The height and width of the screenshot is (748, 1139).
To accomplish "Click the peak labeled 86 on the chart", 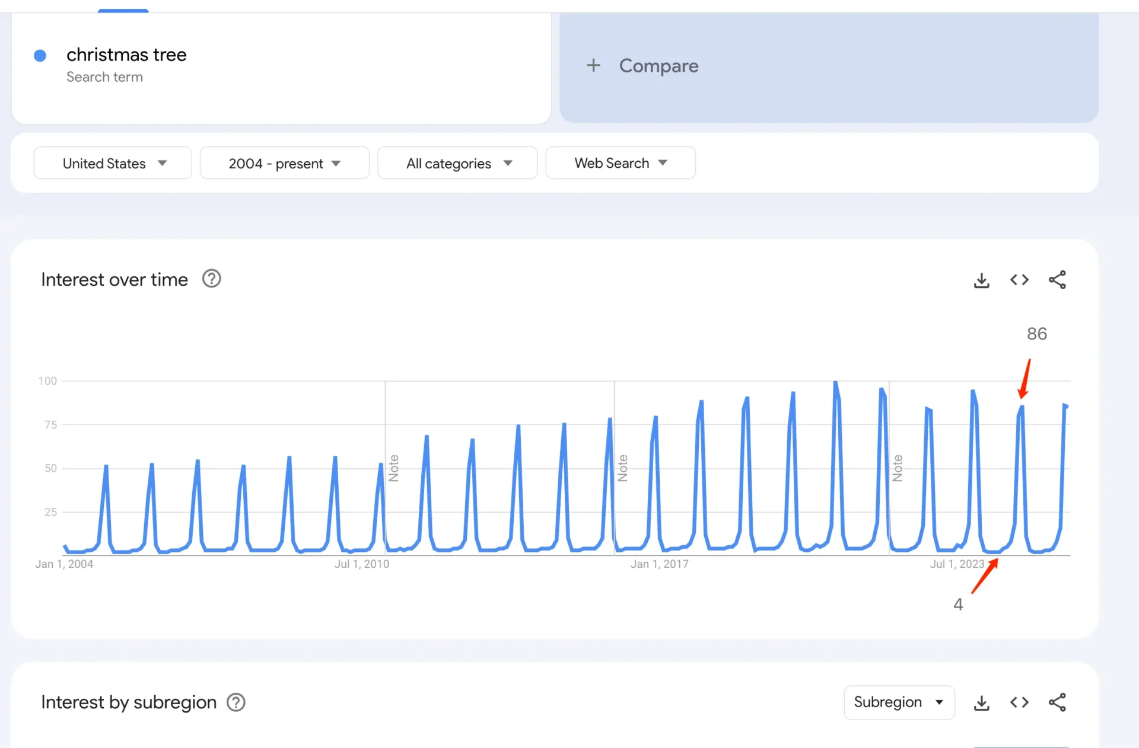I will tap(1022, 406).
